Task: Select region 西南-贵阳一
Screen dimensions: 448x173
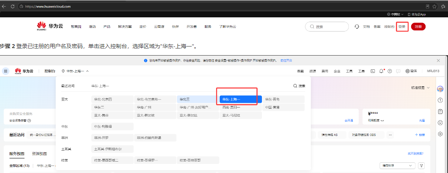Action: coord(241,108)
